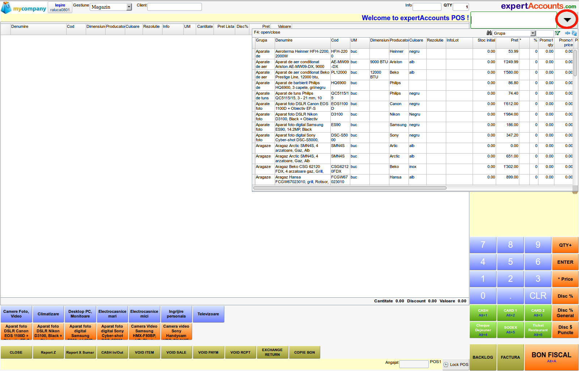The image size is (579, 371).
Task: Click Disc $ Puncte button
Action: pyautogui.click(x=565, y=330)
